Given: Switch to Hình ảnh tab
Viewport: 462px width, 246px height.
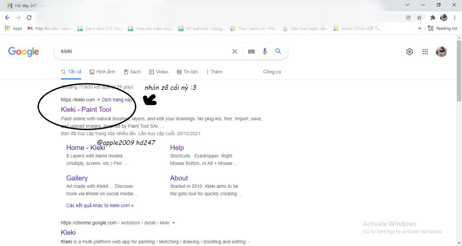Looking at the screenshot, I should [102, 72].
